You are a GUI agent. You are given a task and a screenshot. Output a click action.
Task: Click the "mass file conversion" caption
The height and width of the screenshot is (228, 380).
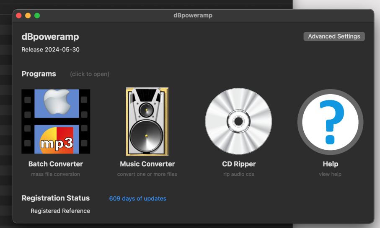coord(55,174)
